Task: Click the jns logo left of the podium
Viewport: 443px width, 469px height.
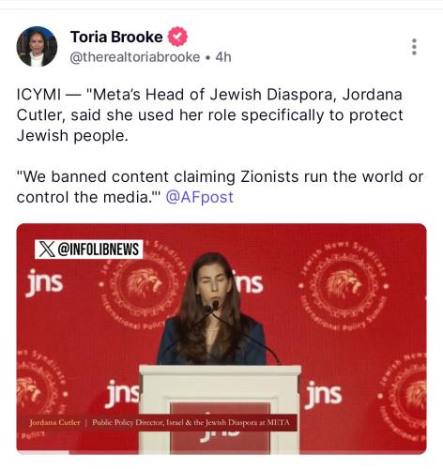Action: tap(123, 394)
